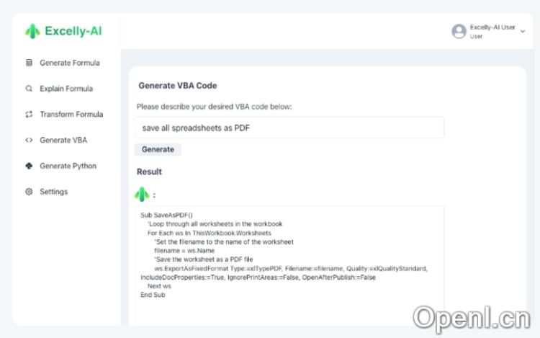Open Generate Python from sidebar
The image size is (540, 338).
(68, 166)
